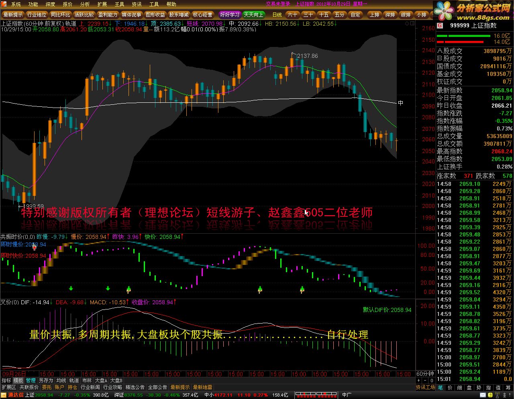Open the 分析 menu

tap(85, 4)
